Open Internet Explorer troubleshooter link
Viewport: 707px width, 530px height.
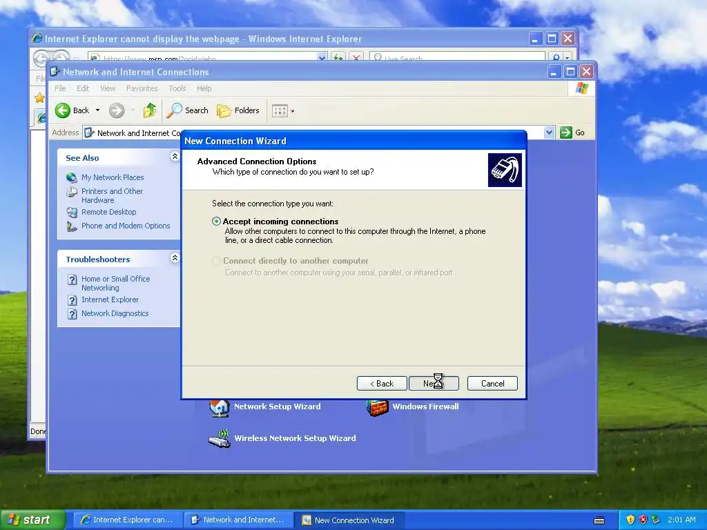pyautogui.click(x=110, y=300)
